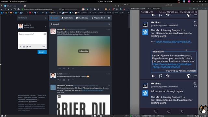
Task: Click the Vivaldi reload page icon
Action: click(15, 9)
